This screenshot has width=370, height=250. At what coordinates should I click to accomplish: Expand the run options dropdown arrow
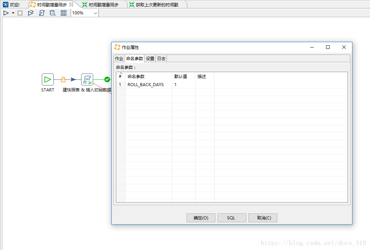(13, 13)
